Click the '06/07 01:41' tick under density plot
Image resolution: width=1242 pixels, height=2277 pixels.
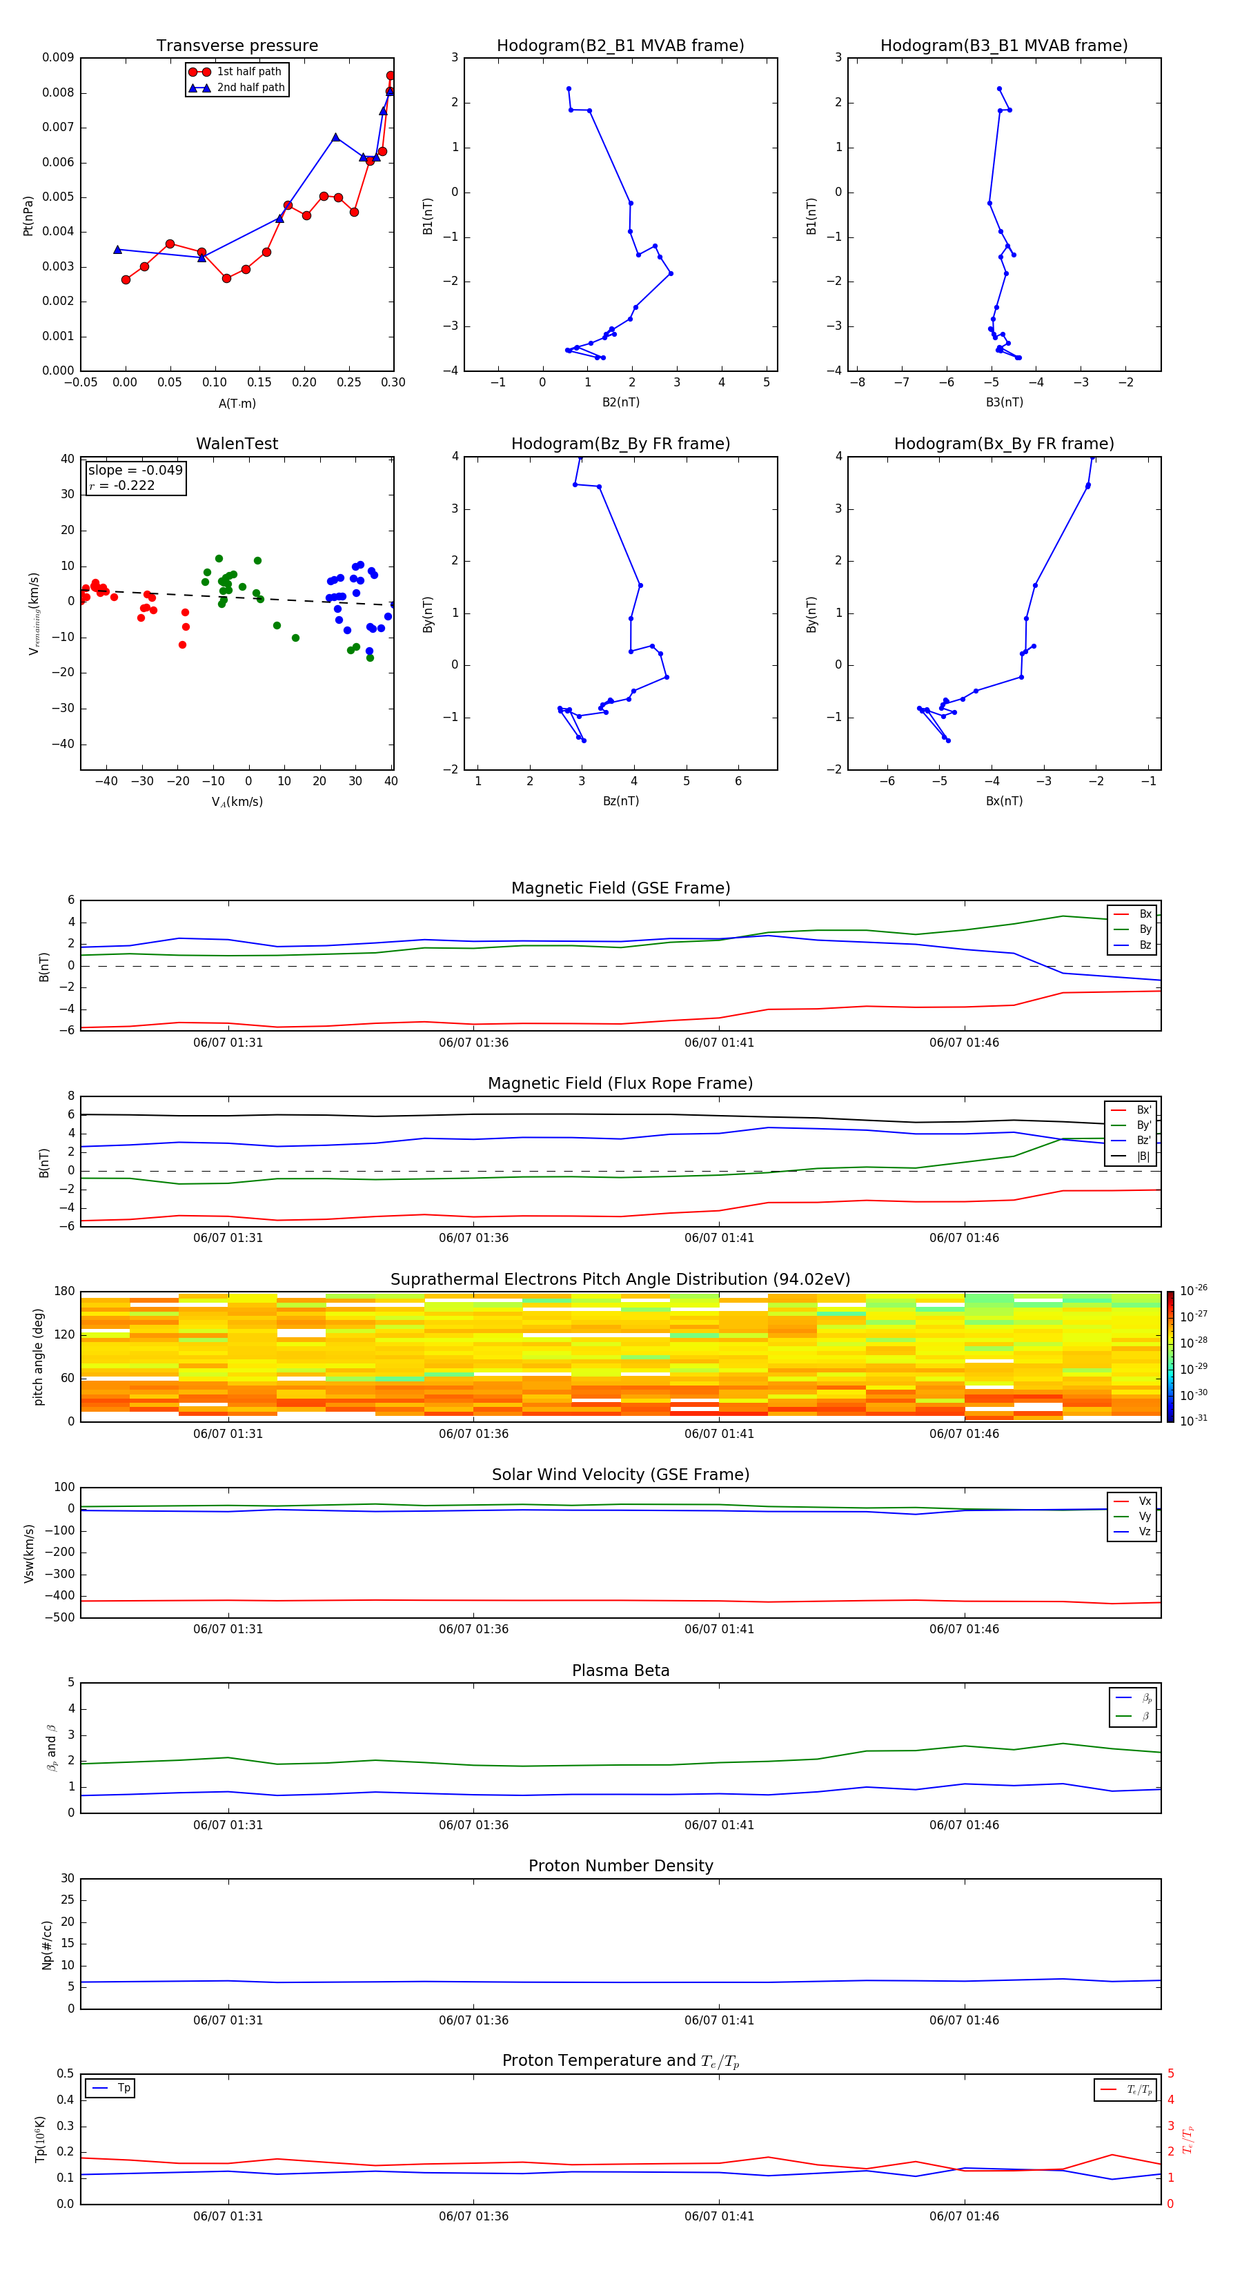pos(720,2020)
